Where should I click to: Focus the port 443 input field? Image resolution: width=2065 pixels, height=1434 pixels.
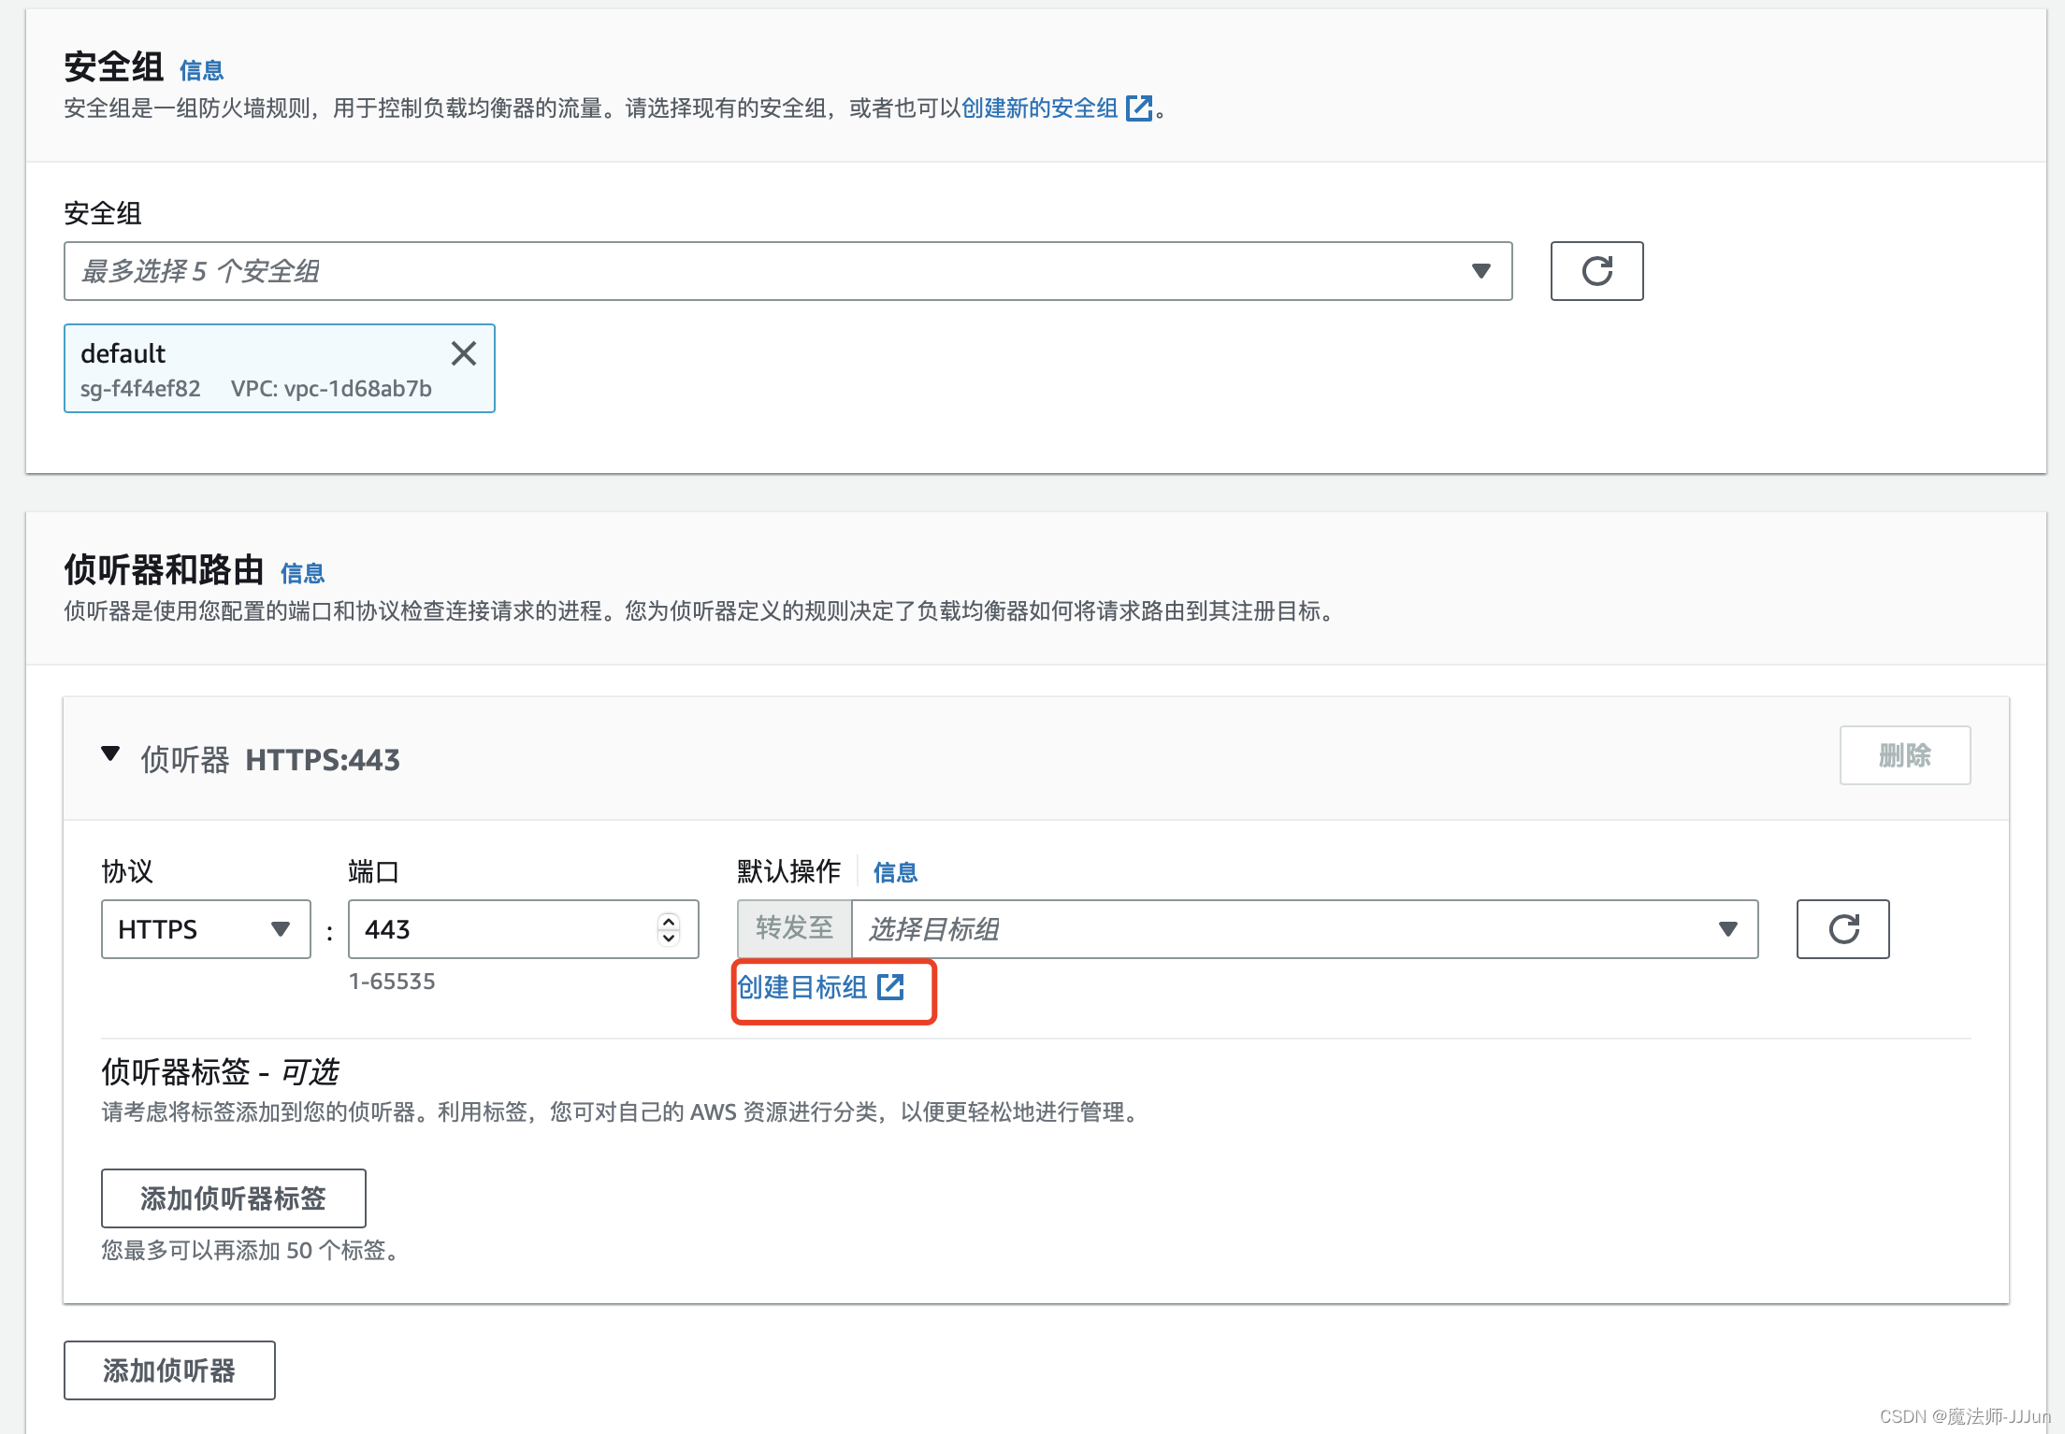tap(523, 929)
